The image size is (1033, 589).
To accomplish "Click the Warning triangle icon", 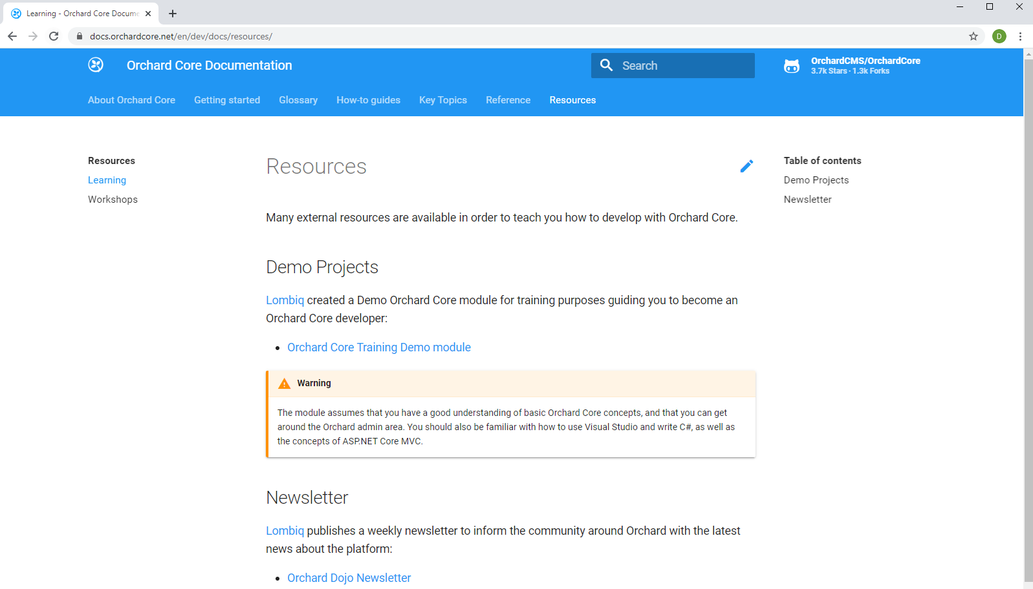I will point(284,384).
